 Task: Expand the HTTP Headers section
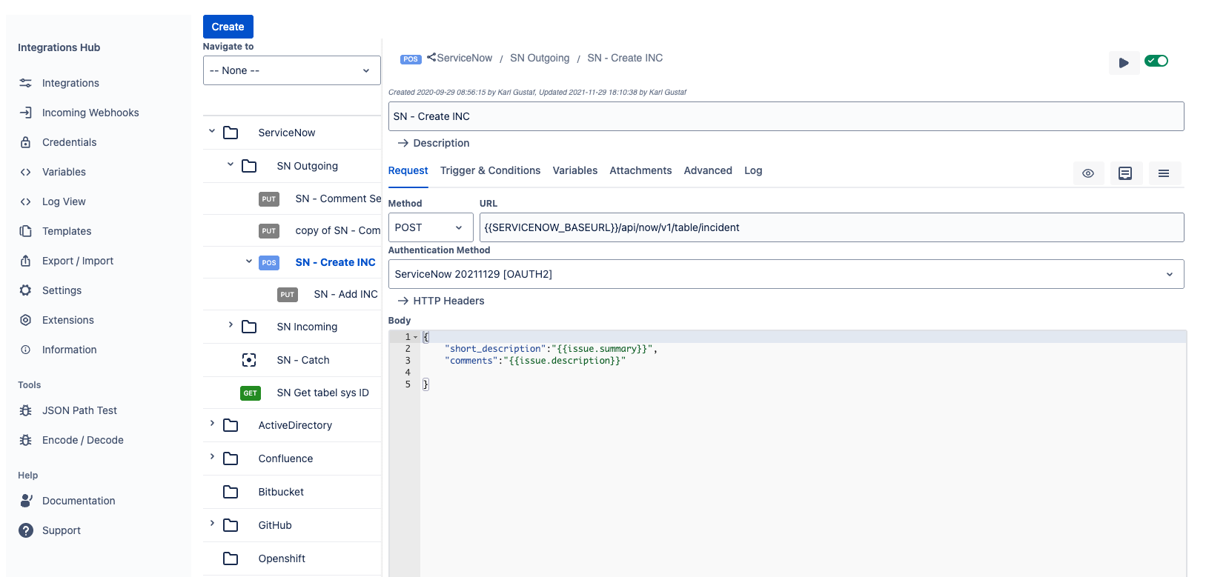[x=441, y=301]
